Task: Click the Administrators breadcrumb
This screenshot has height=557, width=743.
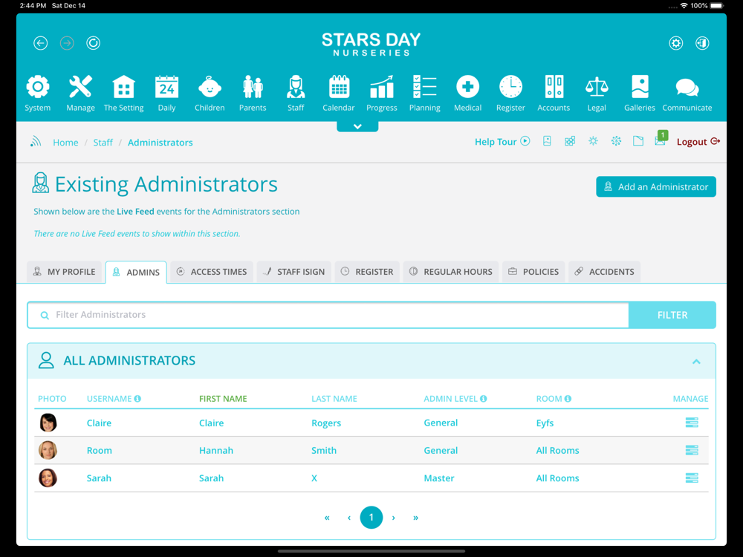Action: click(x=160, y=143)
